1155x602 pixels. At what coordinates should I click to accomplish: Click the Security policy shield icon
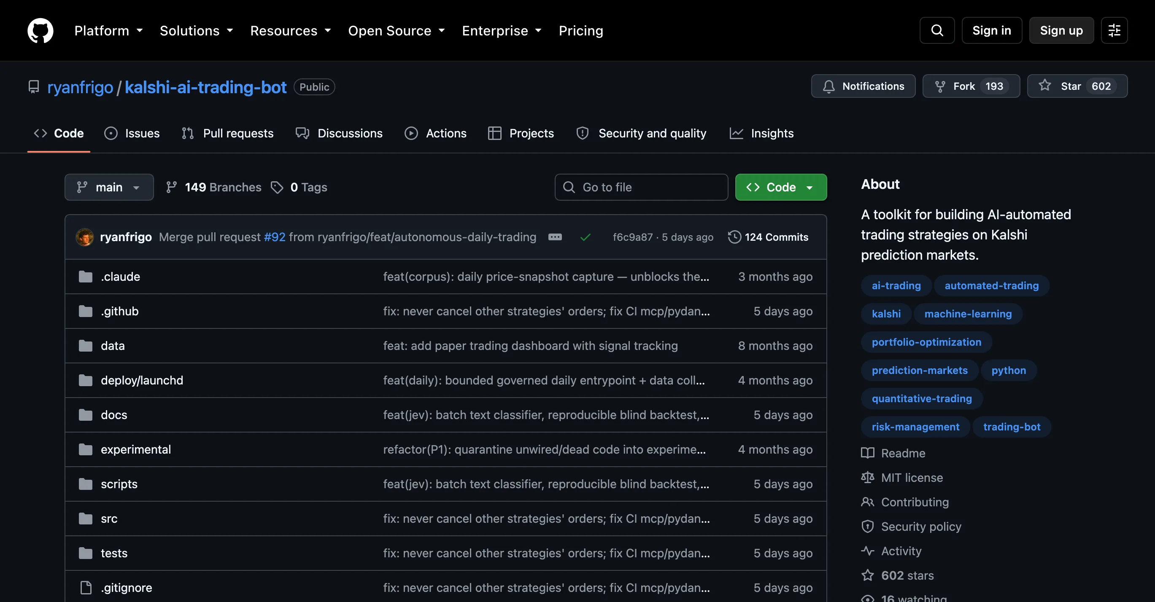pyautogui.click(x=868, y=527)
